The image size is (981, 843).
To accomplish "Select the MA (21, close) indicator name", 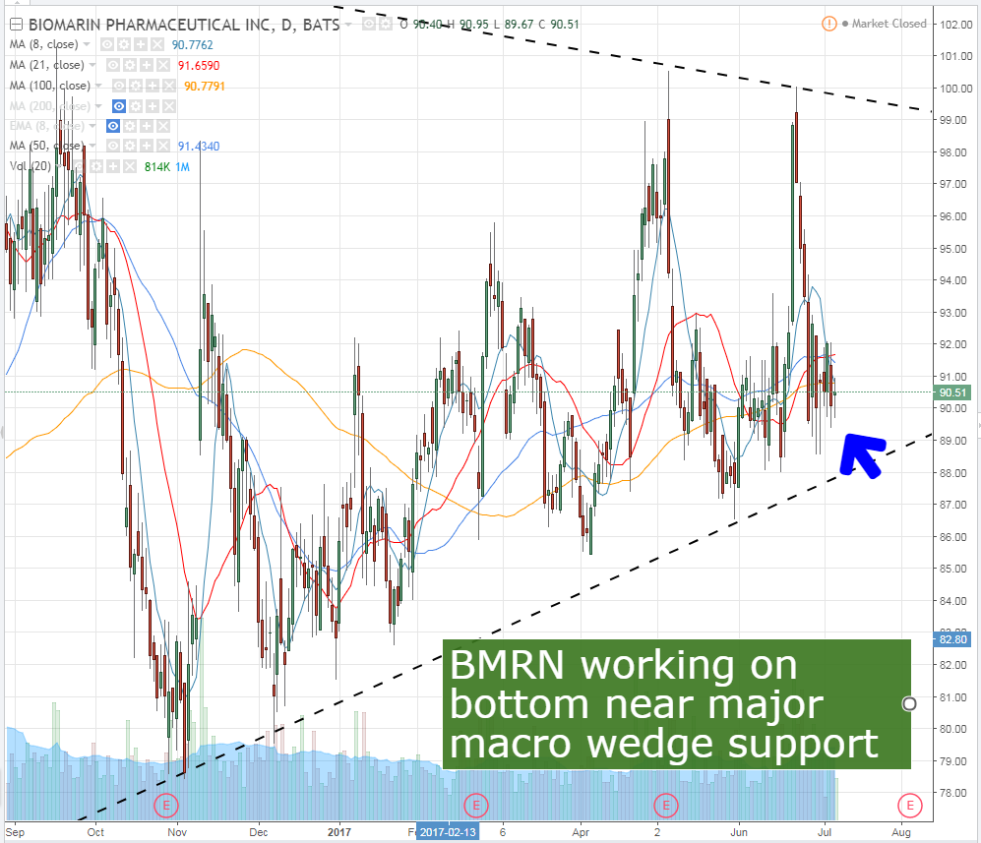I will click(47, 65).
